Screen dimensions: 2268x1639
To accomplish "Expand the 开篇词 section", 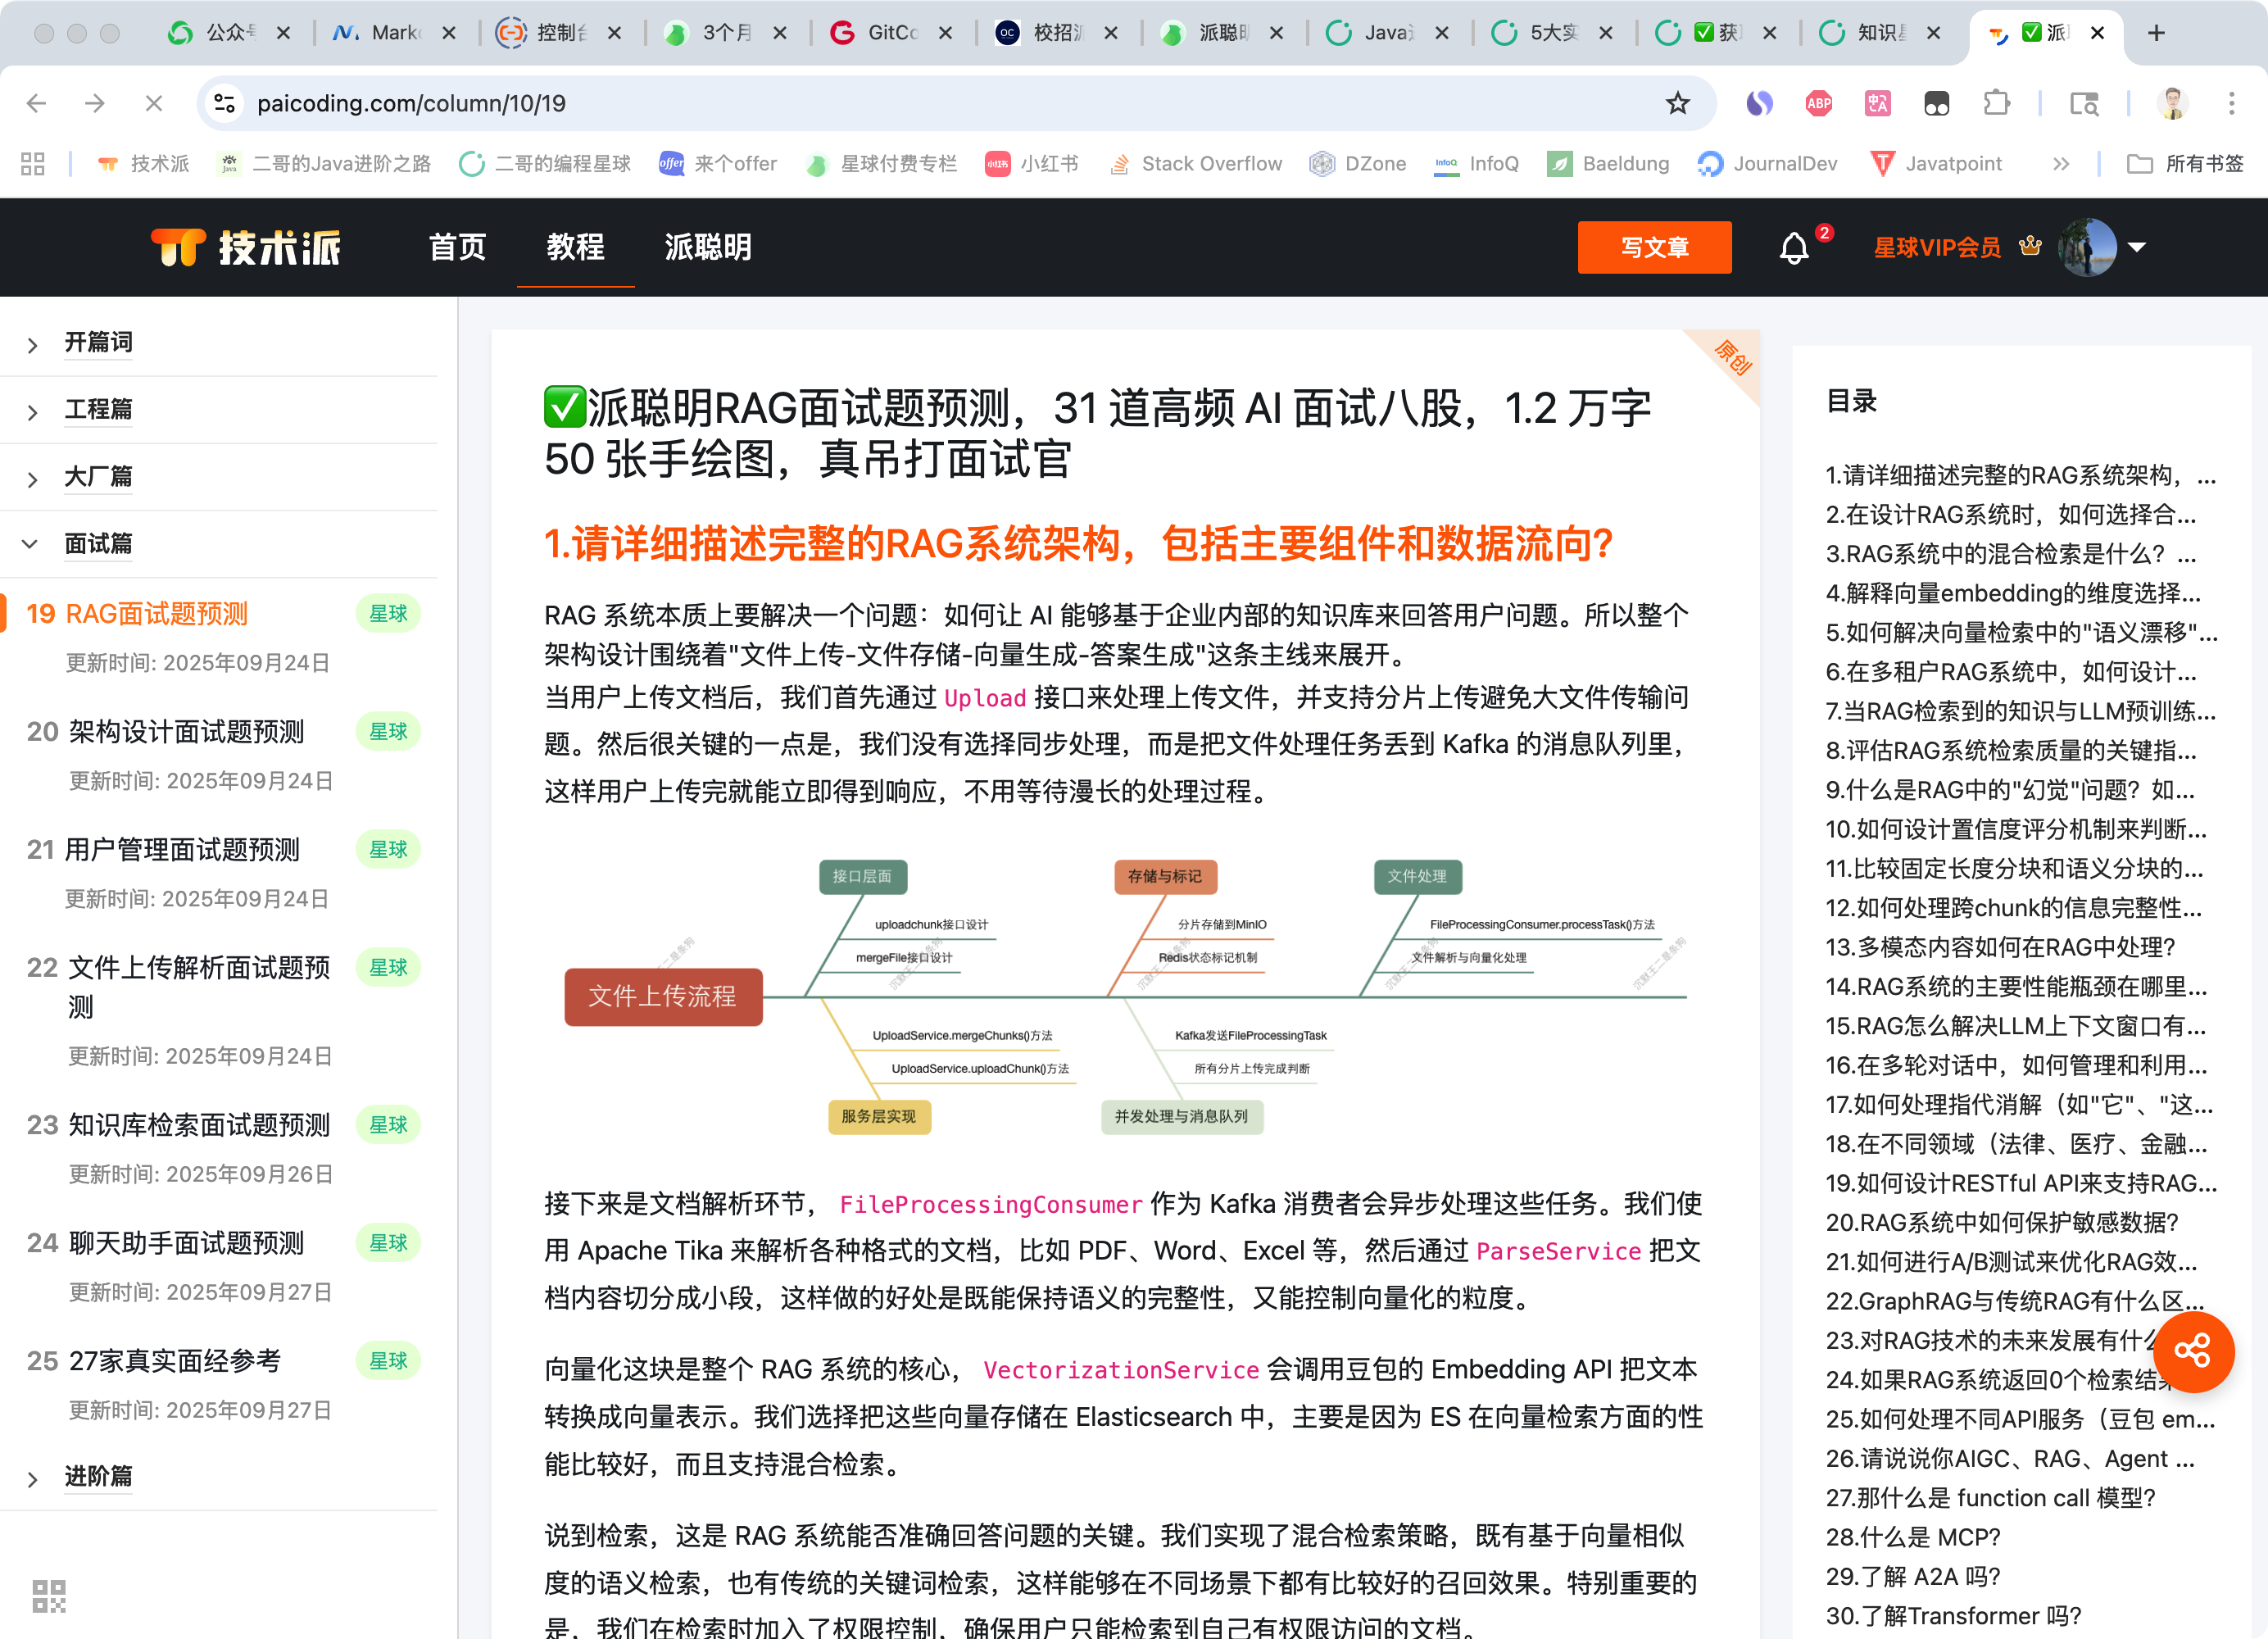I will click(x=97, y=343).
